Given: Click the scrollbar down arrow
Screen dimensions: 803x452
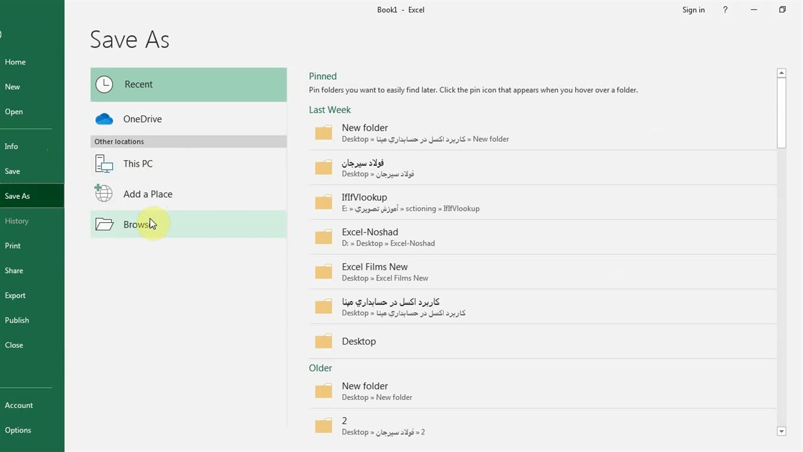Looking at the screenshot, I should coord(782,431).
